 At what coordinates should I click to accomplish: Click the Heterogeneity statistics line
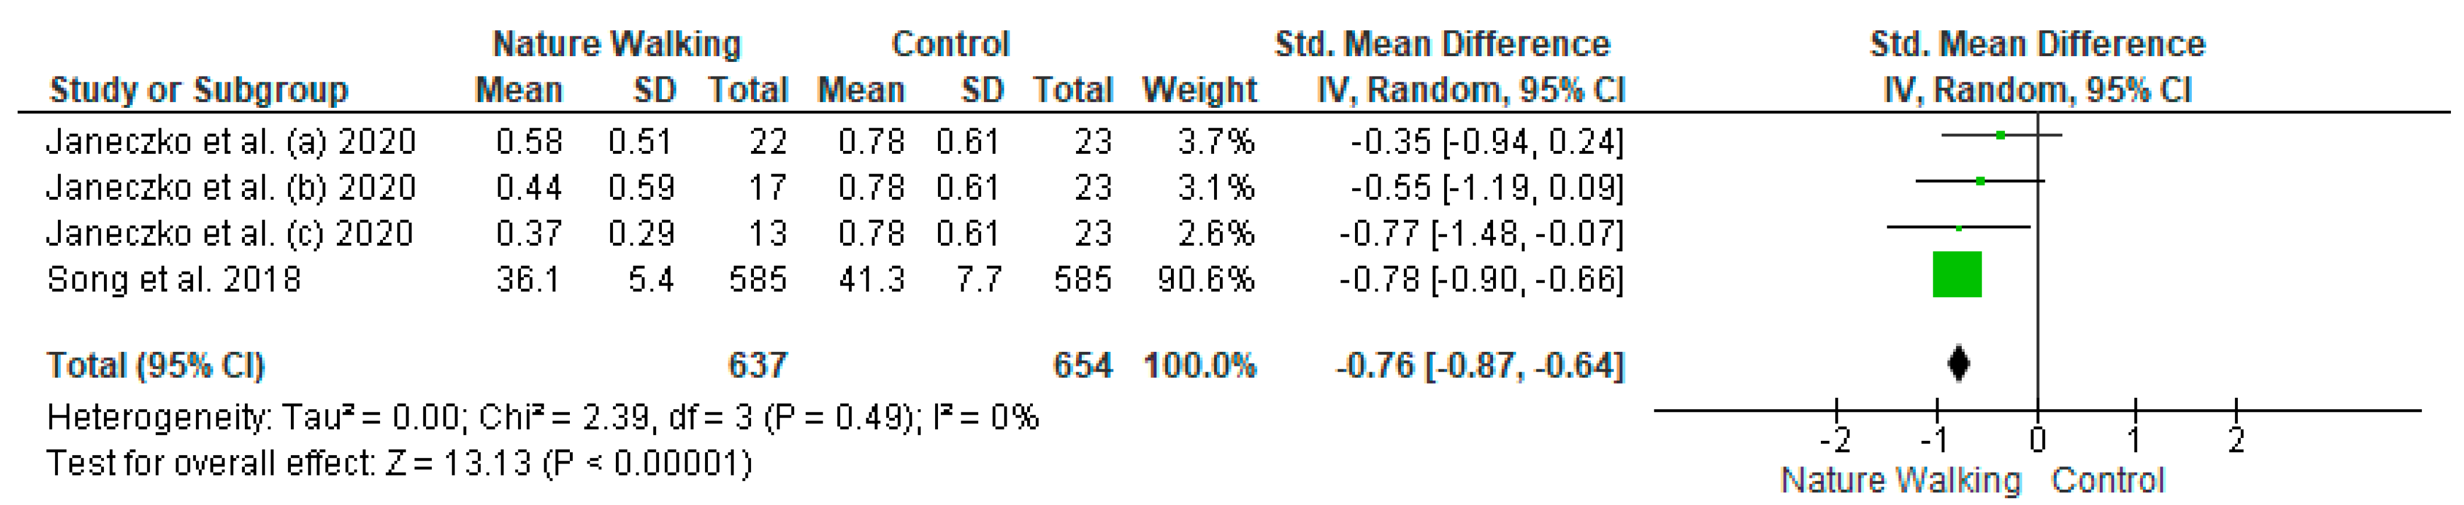pyautogui.click(x=543, y=417)
